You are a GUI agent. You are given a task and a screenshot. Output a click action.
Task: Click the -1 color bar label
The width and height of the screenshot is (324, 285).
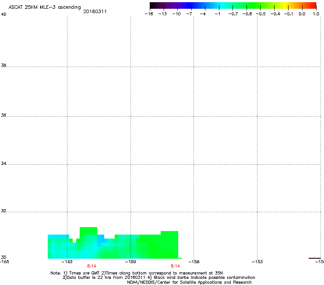tap(217, 14)
